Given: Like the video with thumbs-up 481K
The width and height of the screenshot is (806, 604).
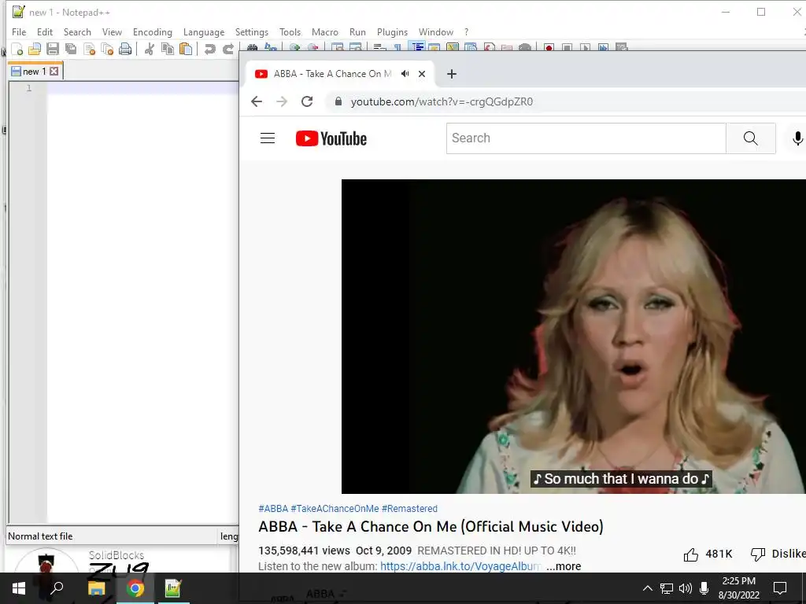Looking at the screenshot, I should [708, 554].
